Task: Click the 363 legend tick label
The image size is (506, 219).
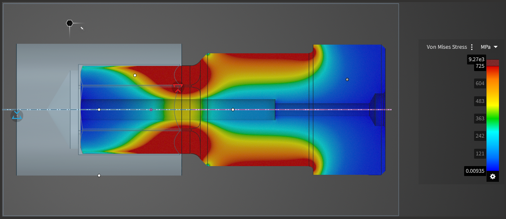Action: 480,119
